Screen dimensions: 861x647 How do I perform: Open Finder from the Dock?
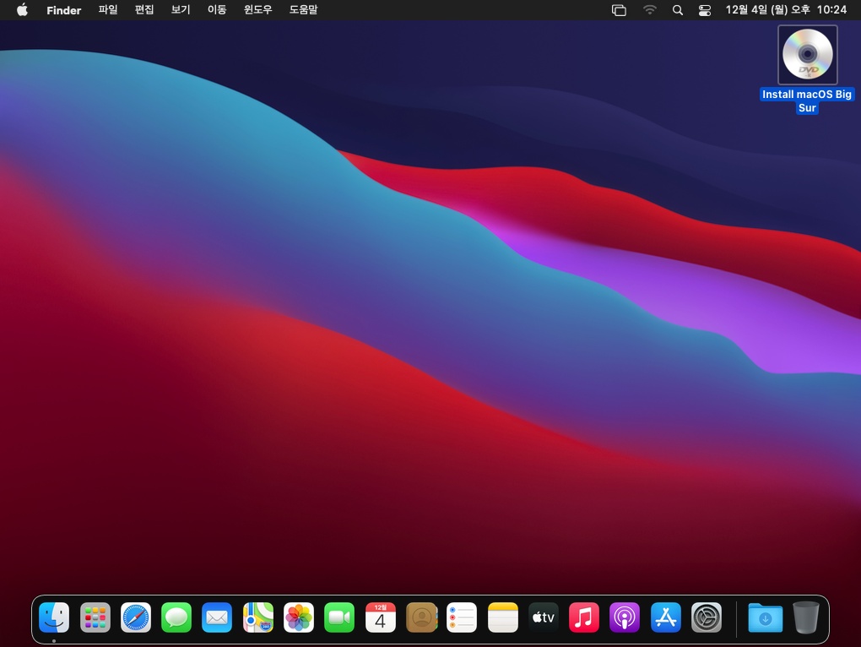[x=54, y=618]
